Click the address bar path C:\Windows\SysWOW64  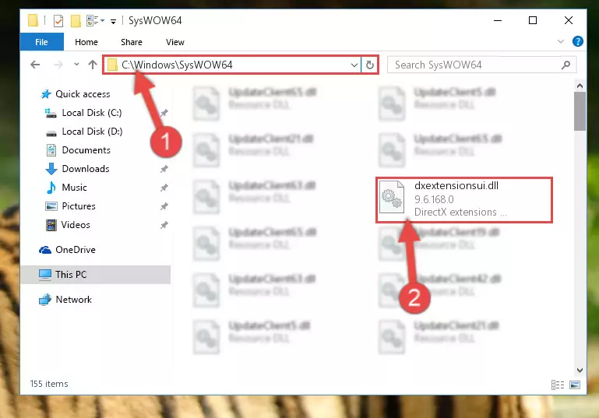coord(177,65)
